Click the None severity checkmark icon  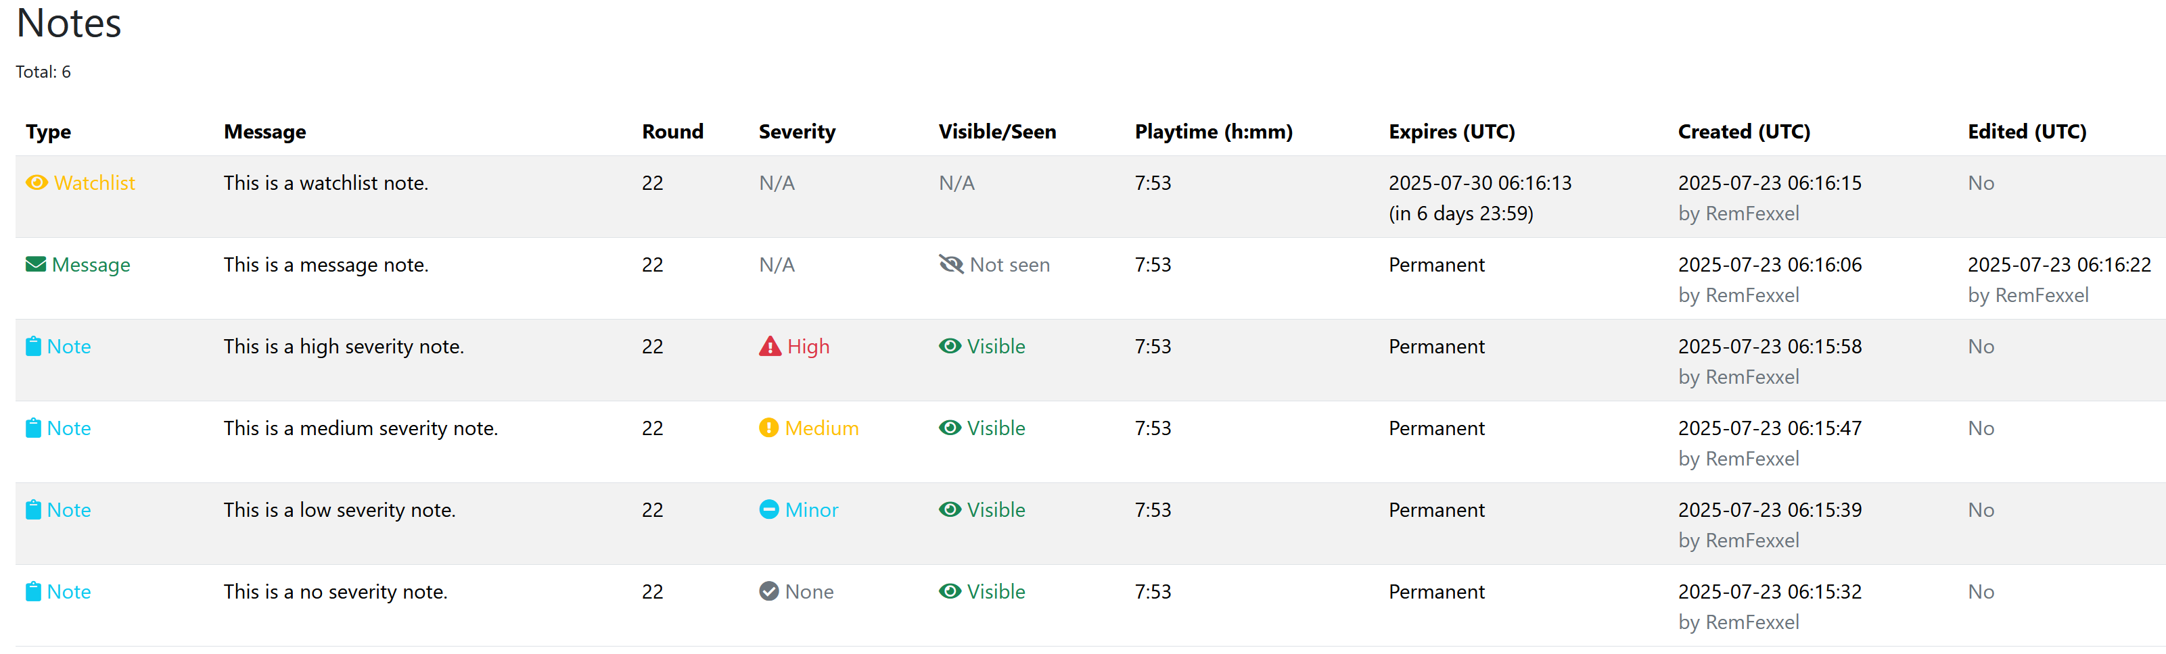click(768, 591)
